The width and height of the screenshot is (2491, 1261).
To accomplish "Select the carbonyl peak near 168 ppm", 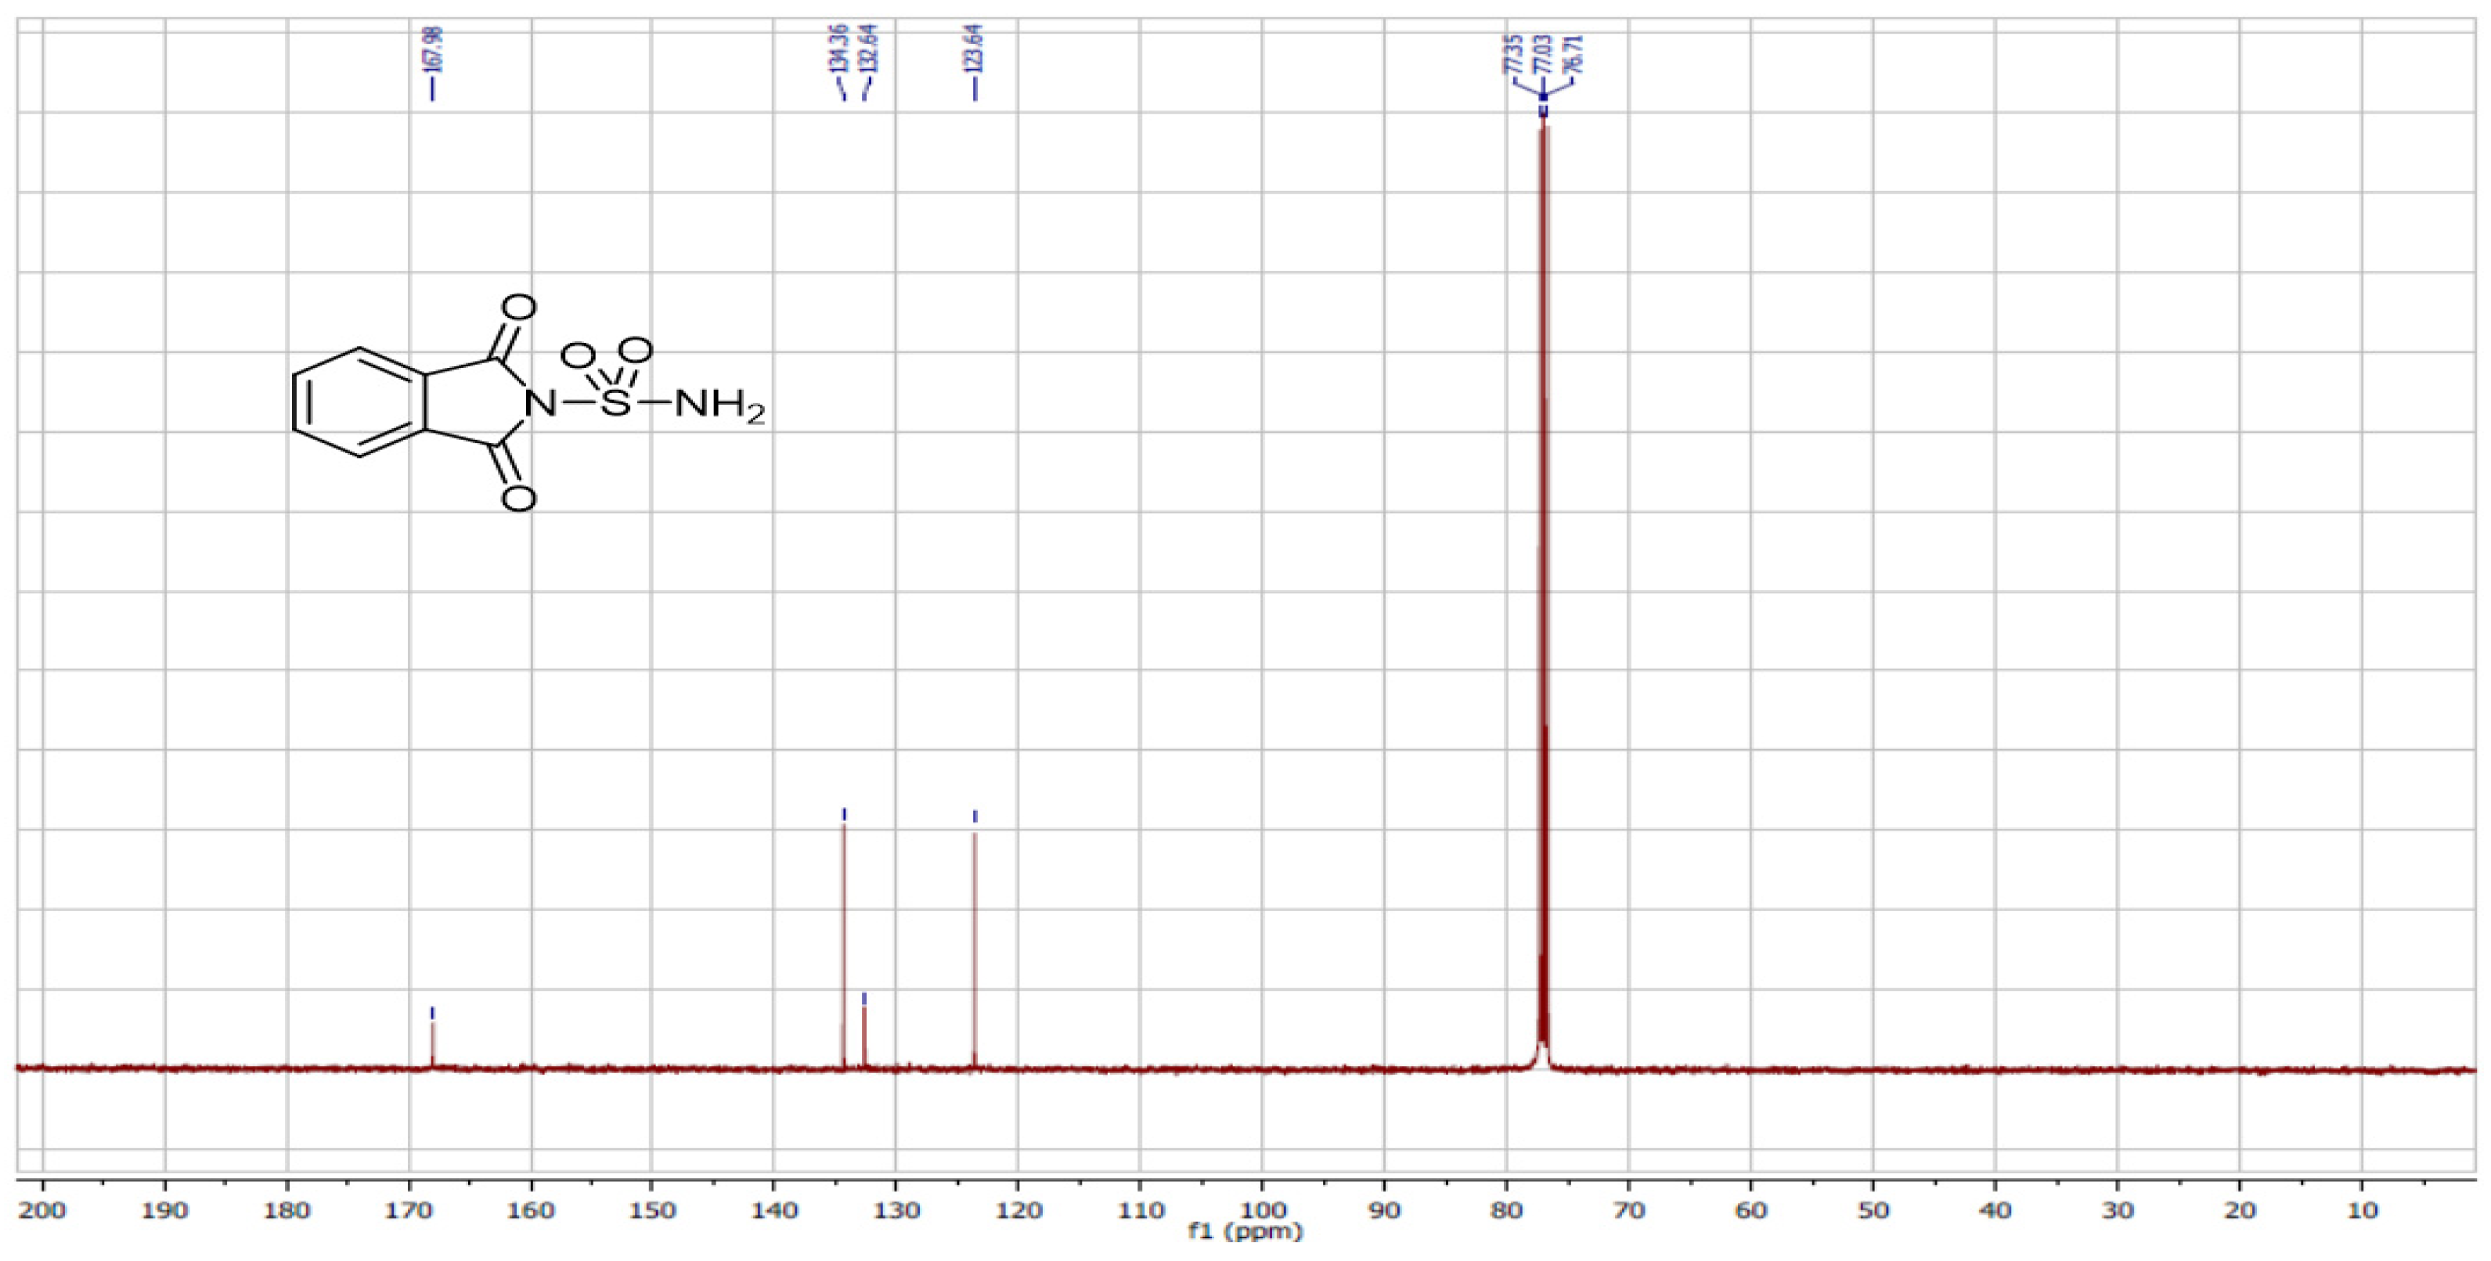I will click(433, 1044).
